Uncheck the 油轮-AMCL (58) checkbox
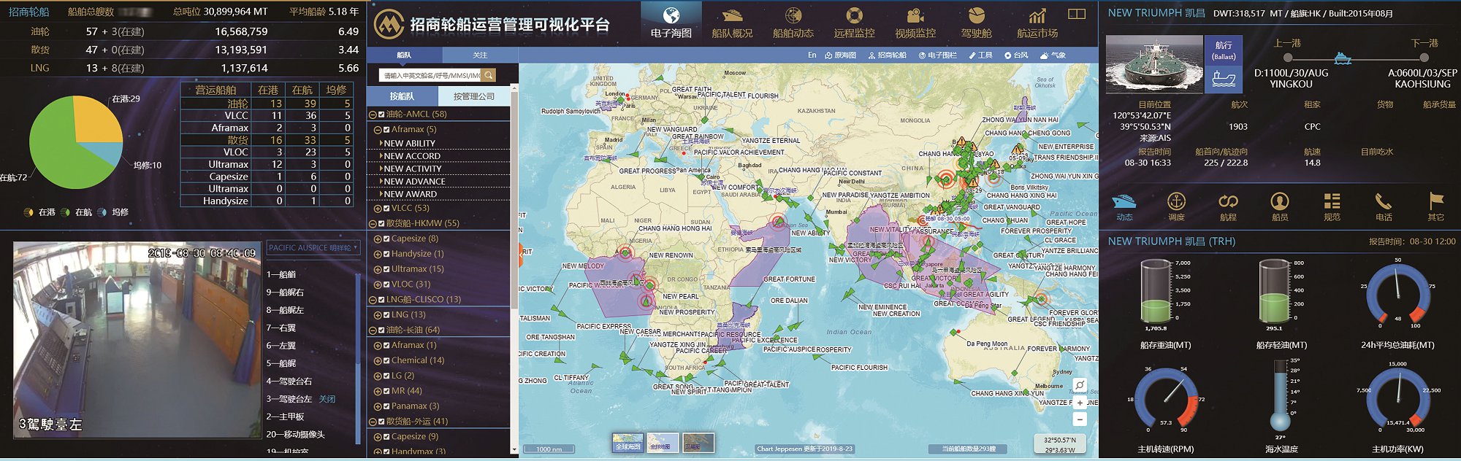The height and width of the screenshot is (461, 1461). click(x=381, y=115)
